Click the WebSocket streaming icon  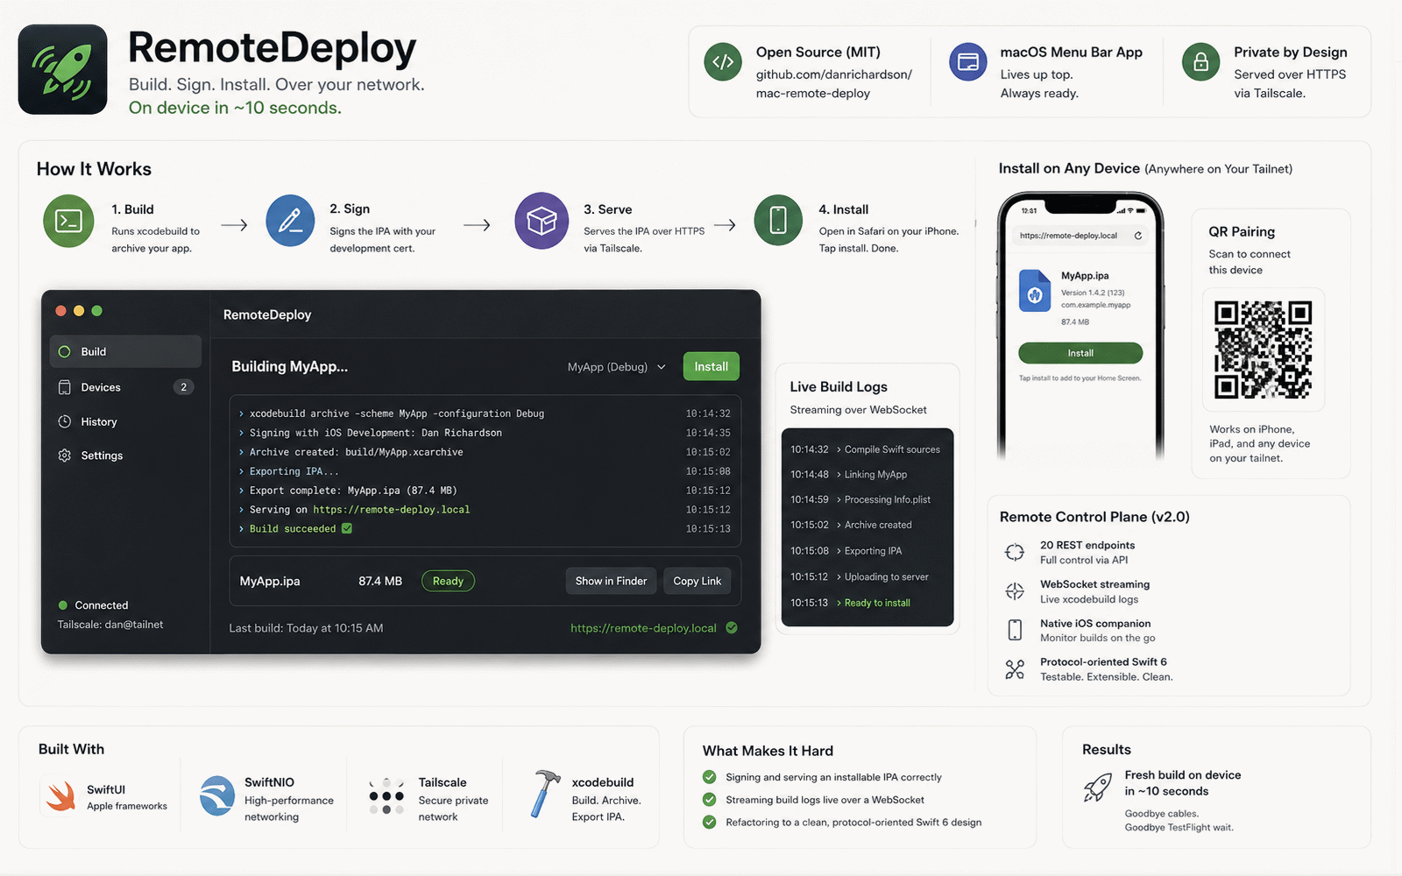(1015, 591)
